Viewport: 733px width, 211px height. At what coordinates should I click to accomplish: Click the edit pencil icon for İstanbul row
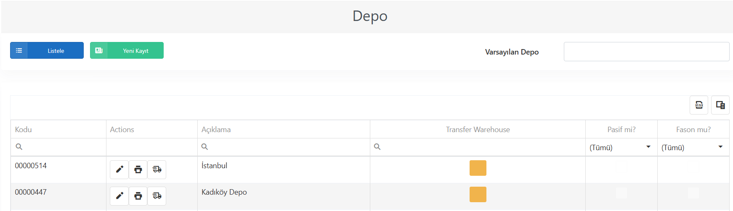(120, 169)
